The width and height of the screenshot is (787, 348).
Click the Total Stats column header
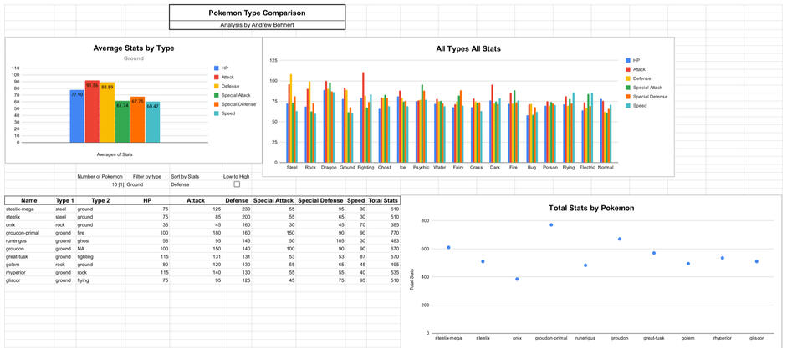(383, 201)
